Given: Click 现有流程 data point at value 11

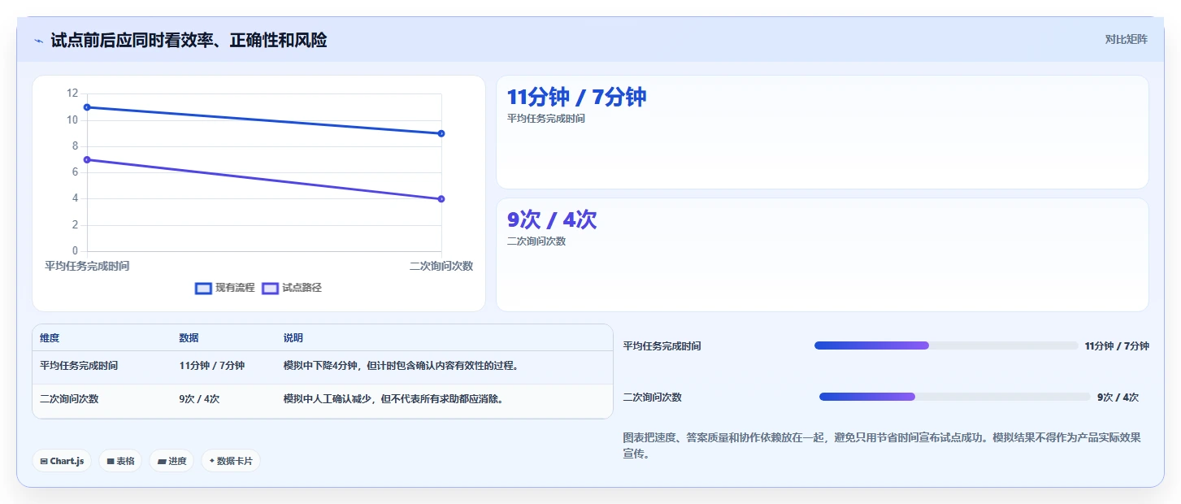Looking at the screenshot, I should tap(87, 107).
